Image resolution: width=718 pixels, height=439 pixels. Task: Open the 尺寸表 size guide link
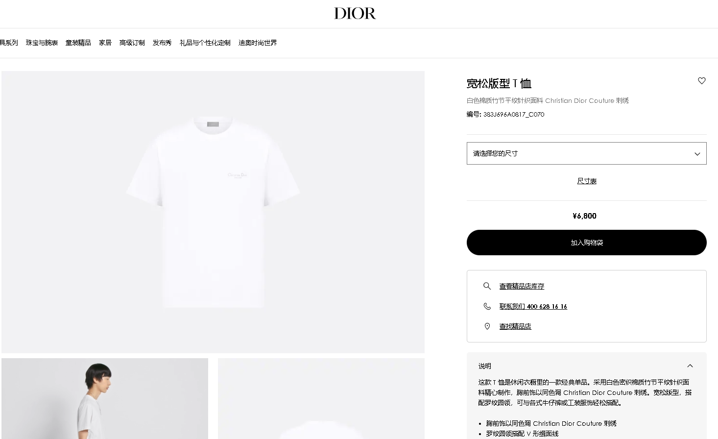[587, 181]
